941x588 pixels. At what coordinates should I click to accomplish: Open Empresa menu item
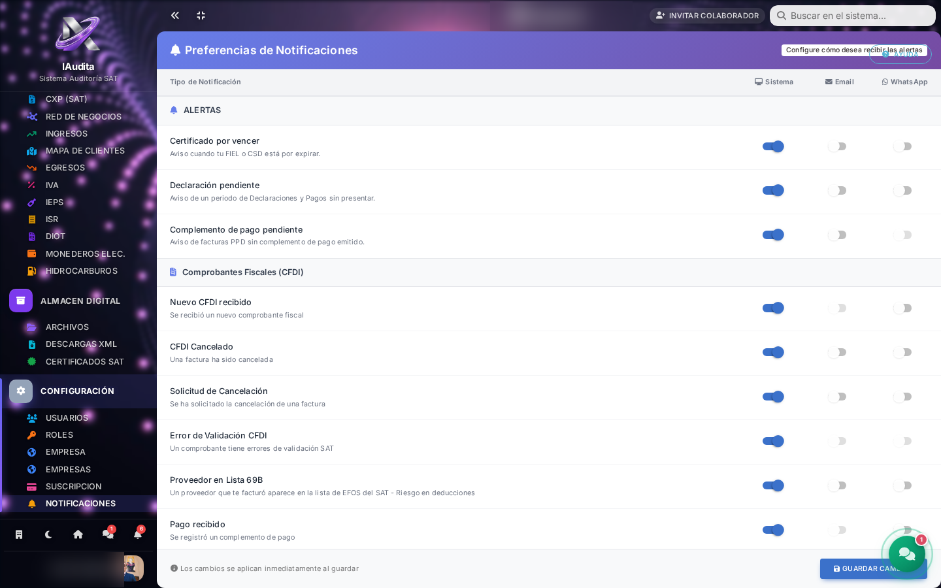(x=78, y=452)
